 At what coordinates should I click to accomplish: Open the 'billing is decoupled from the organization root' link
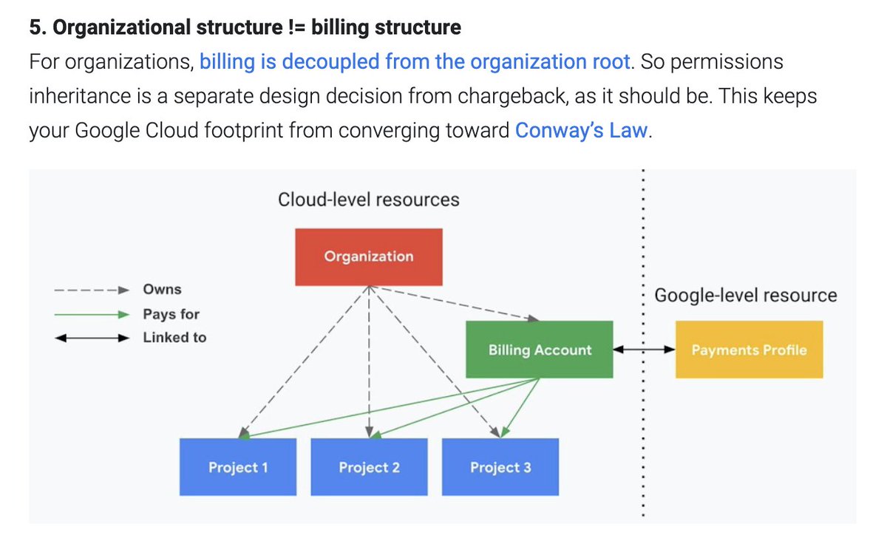pyautogui.click(x=415, y=61)
